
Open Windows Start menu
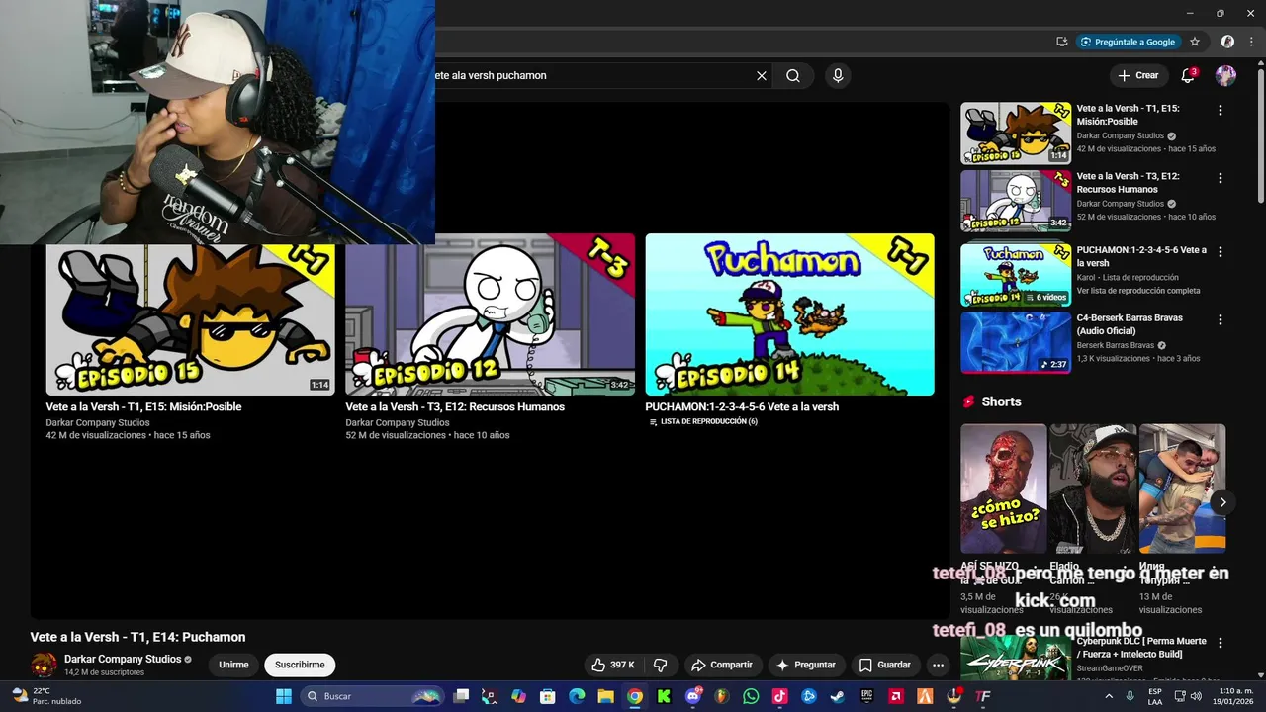click(283, 696)
